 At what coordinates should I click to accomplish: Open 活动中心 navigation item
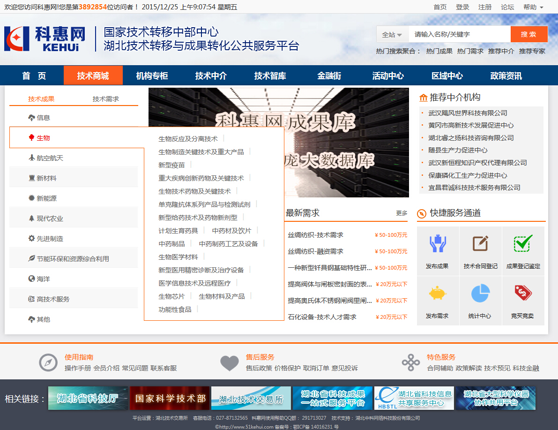coord(388,75)
